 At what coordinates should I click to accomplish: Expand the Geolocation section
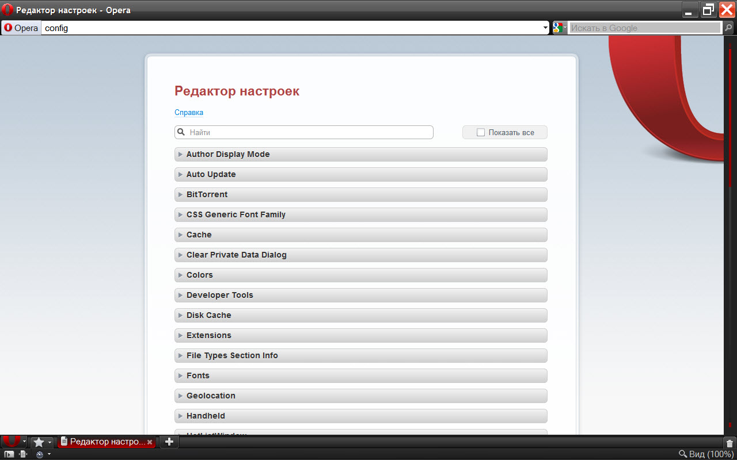tap(361, 396)
